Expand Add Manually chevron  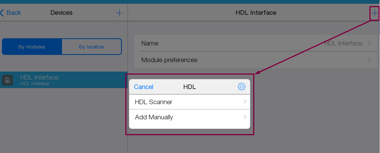[x=245, y=117]
